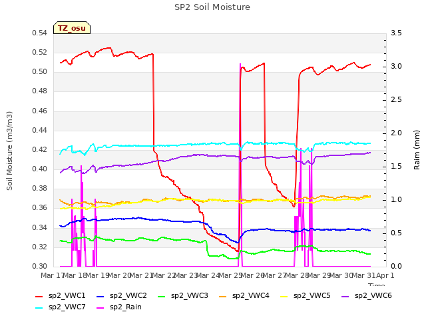Click the 3.5 right axis value
The height and width of the screenshot is (320, 426).
[396, 33]
